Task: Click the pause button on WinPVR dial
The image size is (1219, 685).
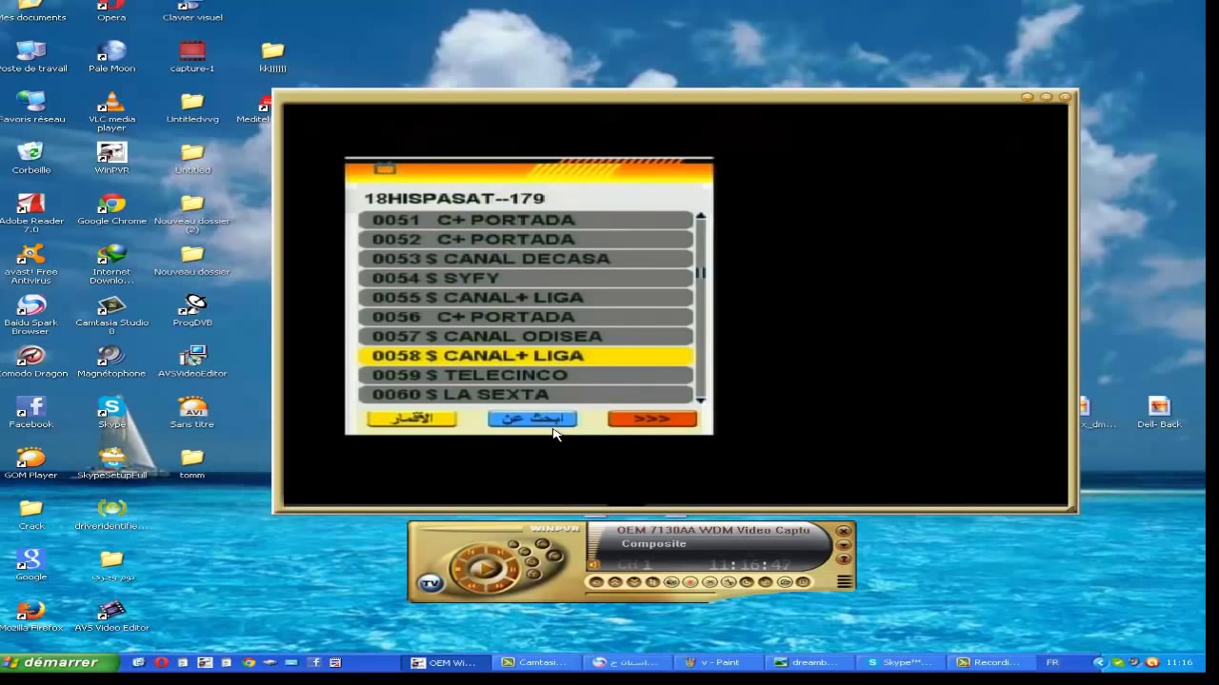Action: tap(512, 570)
